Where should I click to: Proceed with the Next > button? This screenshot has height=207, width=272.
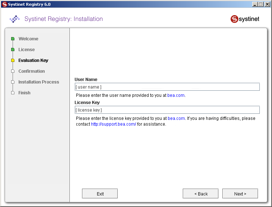pyautogui.click(x=240, y=193)
